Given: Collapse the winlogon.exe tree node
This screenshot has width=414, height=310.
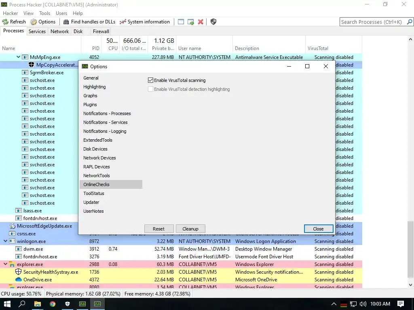Looking at the screenshot, I should tap(5, 241).
